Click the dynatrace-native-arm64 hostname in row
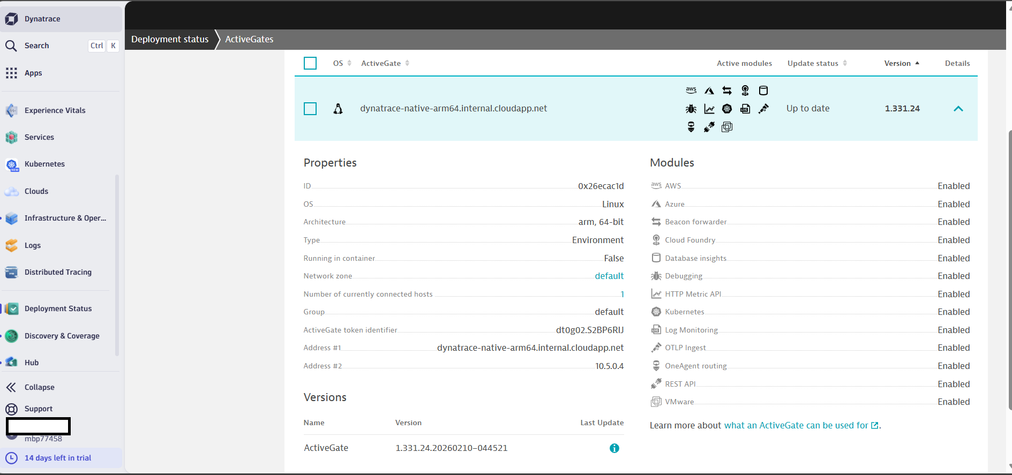The height and width of the screenshot is (475, 1012). point(453,108)
